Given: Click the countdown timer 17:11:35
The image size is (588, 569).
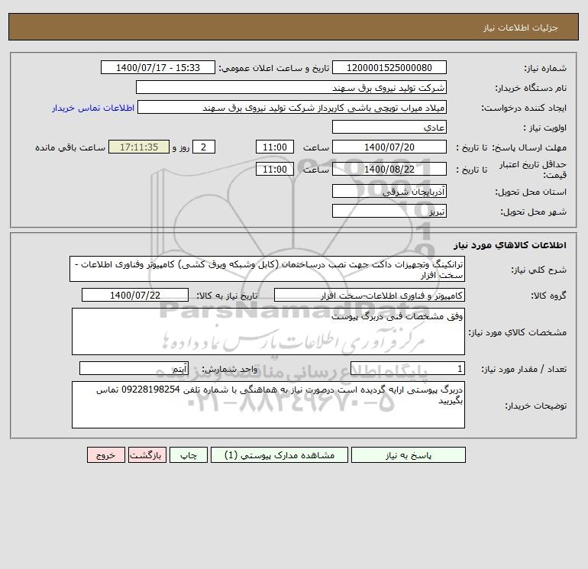Looking at the screenshot, I should point(139,147).
